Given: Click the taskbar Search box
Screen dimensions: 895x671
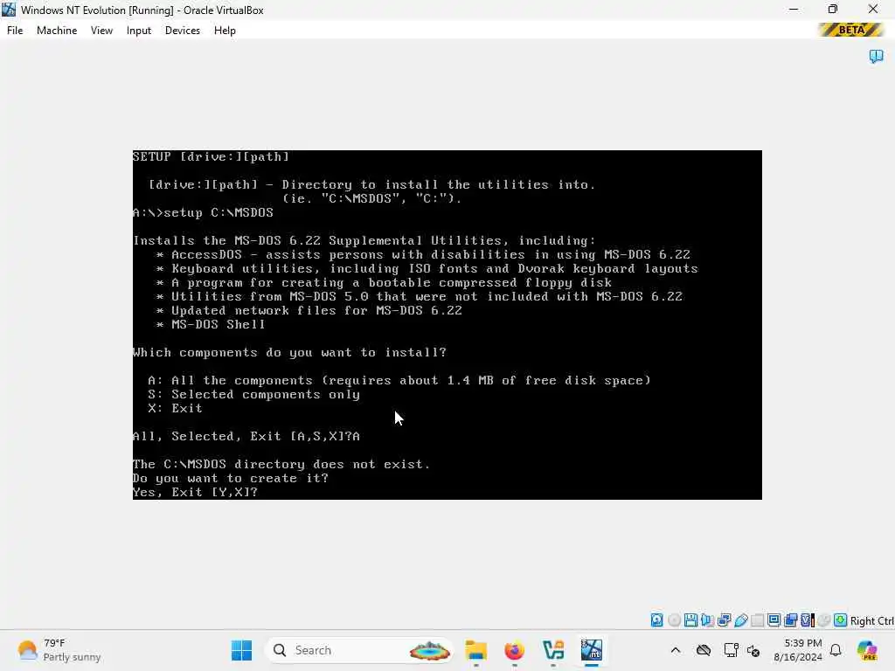Looking at the screenshot, I should pyautogui.click(x=359, y=650).
